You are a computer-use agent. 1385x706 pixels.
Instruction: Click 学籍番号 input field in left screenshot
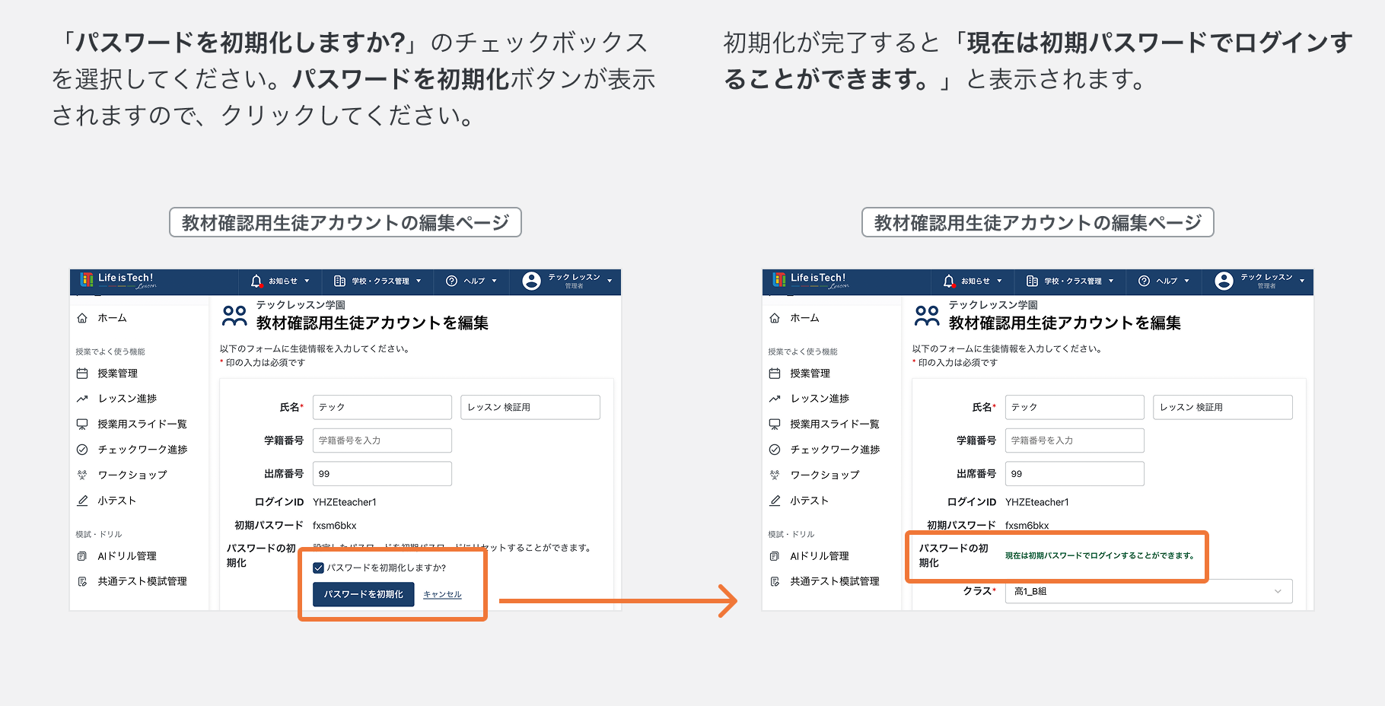pos(382,440)
